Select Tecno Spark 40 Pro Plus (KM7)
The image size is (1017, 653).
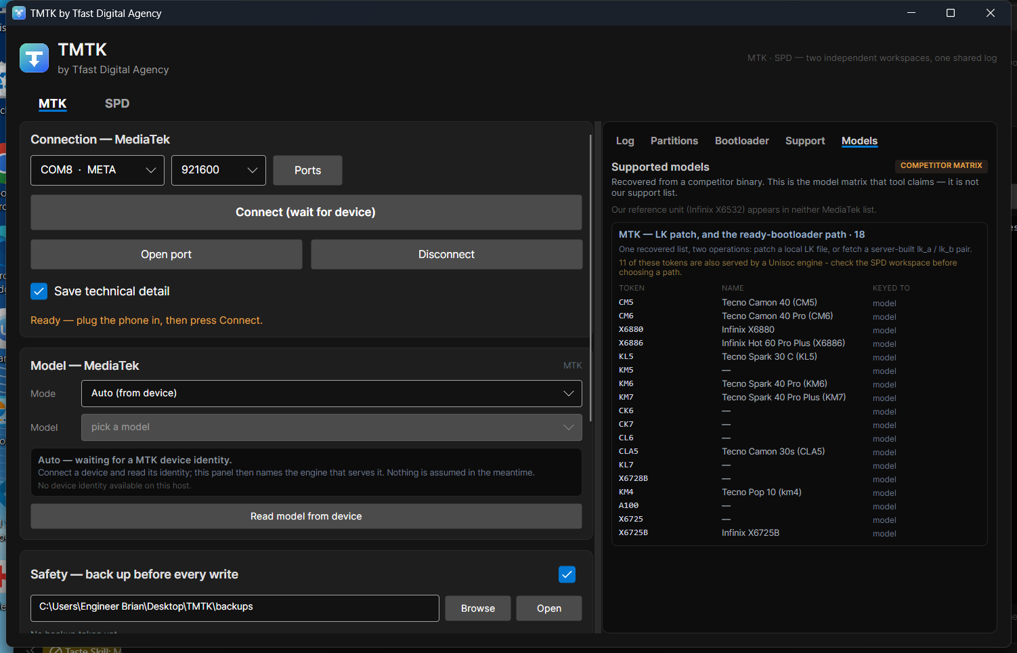(784, 398)
